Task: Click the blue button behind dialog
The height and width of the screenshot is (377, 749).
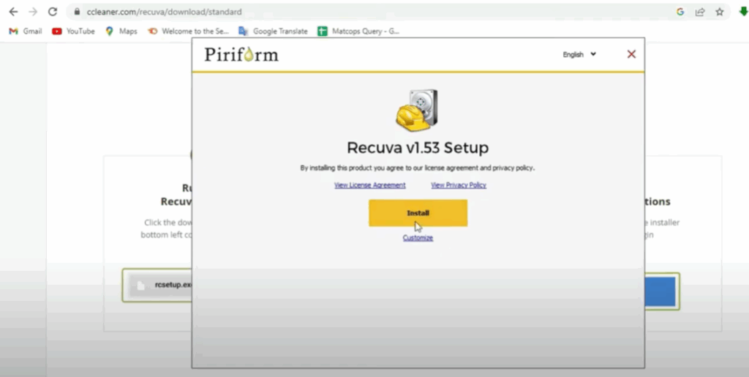Action: pos(660,291)
